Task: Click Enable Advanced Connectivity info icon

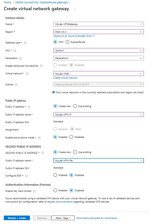Action: pos(41,66)
